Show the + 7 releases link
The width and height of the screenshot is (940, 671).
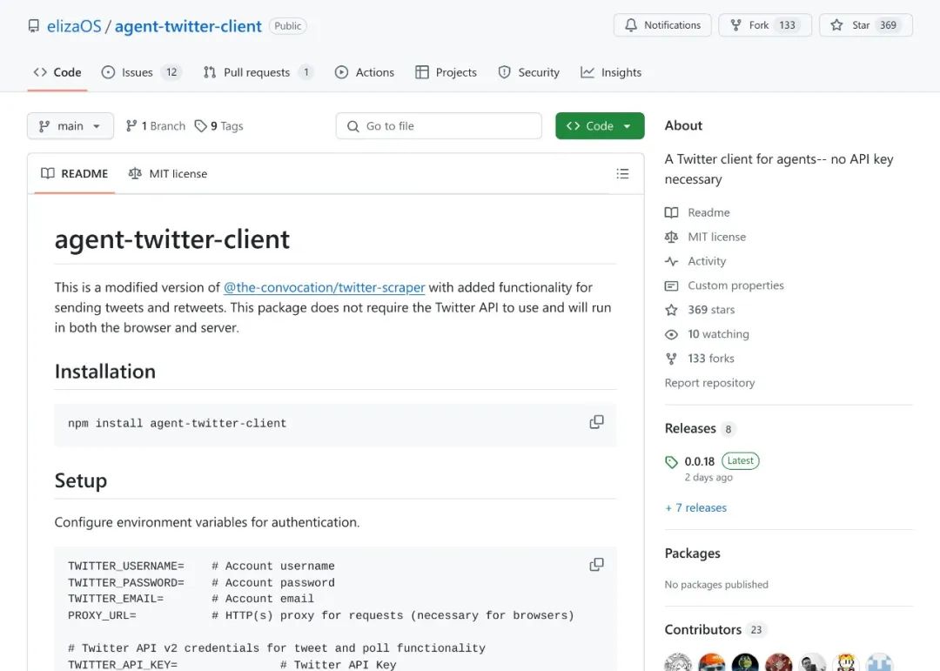pos(696,508)
